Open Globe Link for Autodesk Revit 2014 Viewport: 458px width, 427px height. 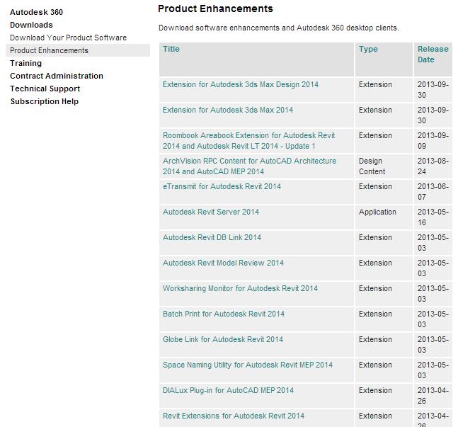(223, 339)
